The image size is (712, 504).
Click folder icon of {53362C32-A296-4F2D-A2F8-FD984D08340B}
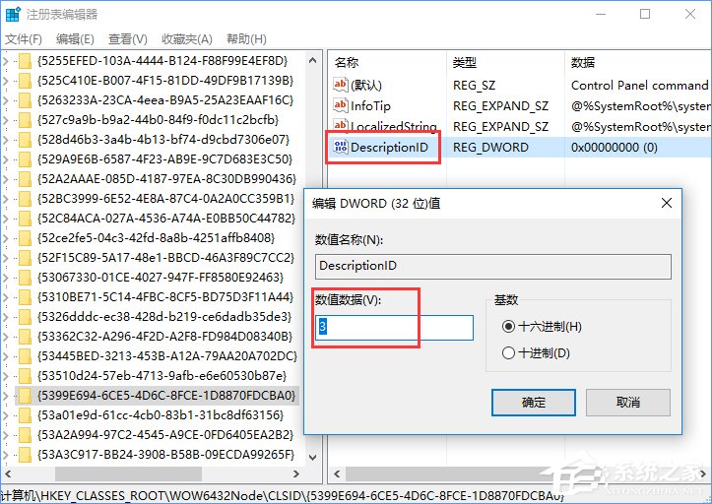pos(25,337)
